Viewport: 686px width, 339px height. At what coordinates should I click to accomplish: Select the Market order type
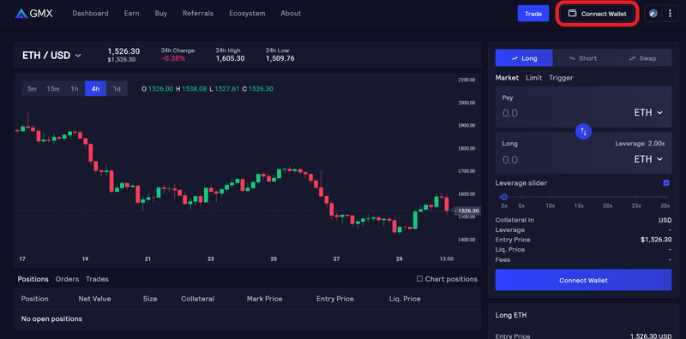(x=507, y=78)
